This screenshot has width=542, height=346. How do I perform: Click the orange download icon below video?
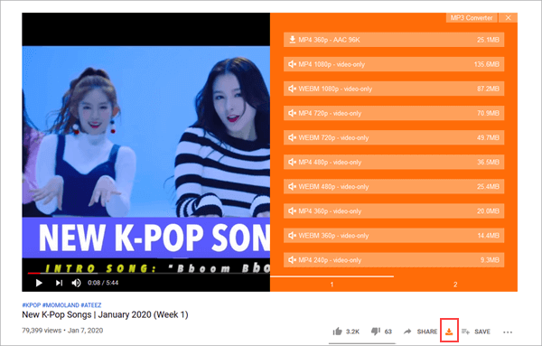click(449, 332)
